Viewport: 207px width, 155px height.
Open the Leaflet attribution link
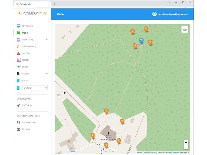(x=140, y=152)
